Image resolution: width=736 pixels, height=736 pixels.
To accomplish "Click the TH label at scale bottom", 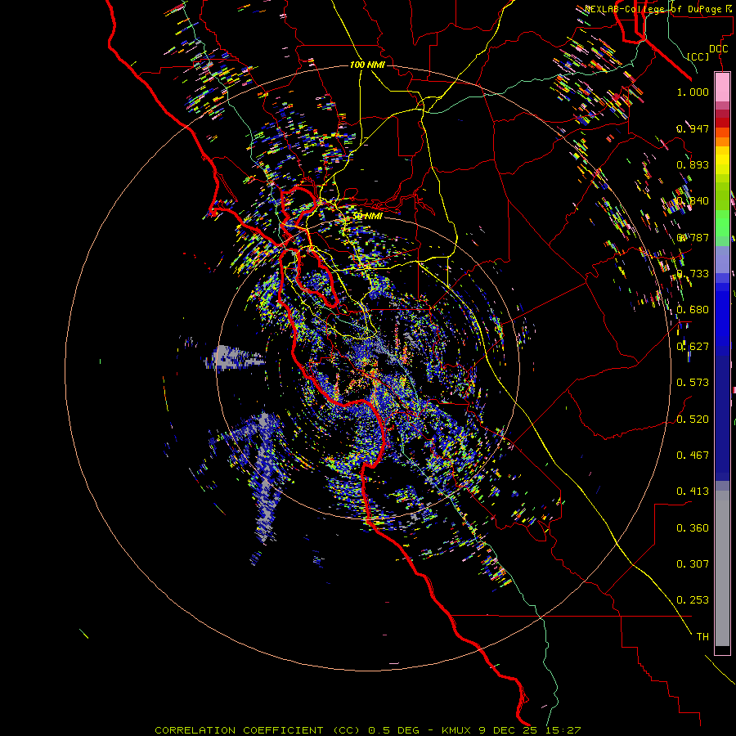I will 702,637.
